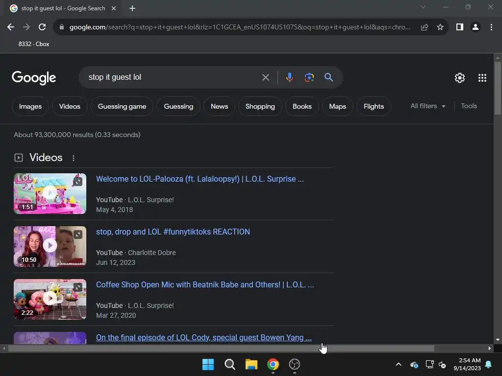Click inside the Google search field
The height and width of the screenshot is (376, 502).
(x=173, y=77)
